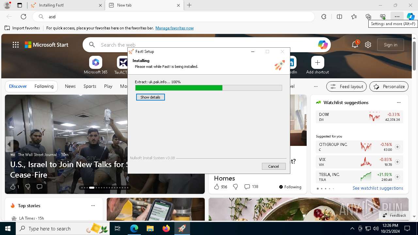
Task: Dislike the Wall Street Journal story
Action: tap(28, 187)
